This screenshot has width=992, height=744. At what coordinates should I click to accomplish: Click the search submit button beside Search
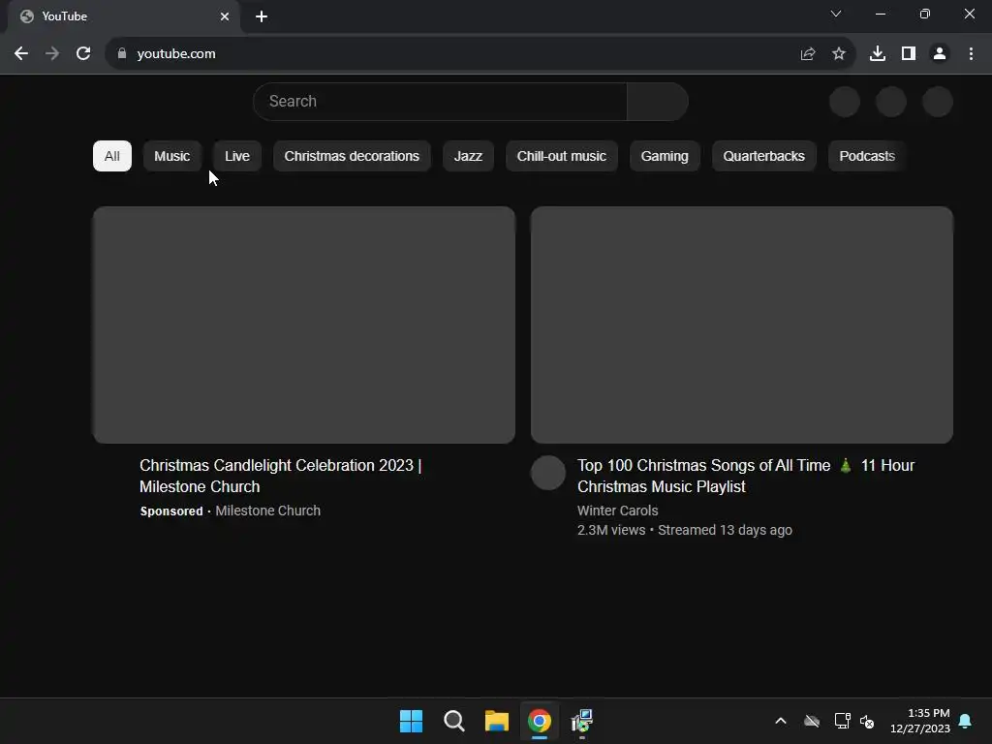658,101
